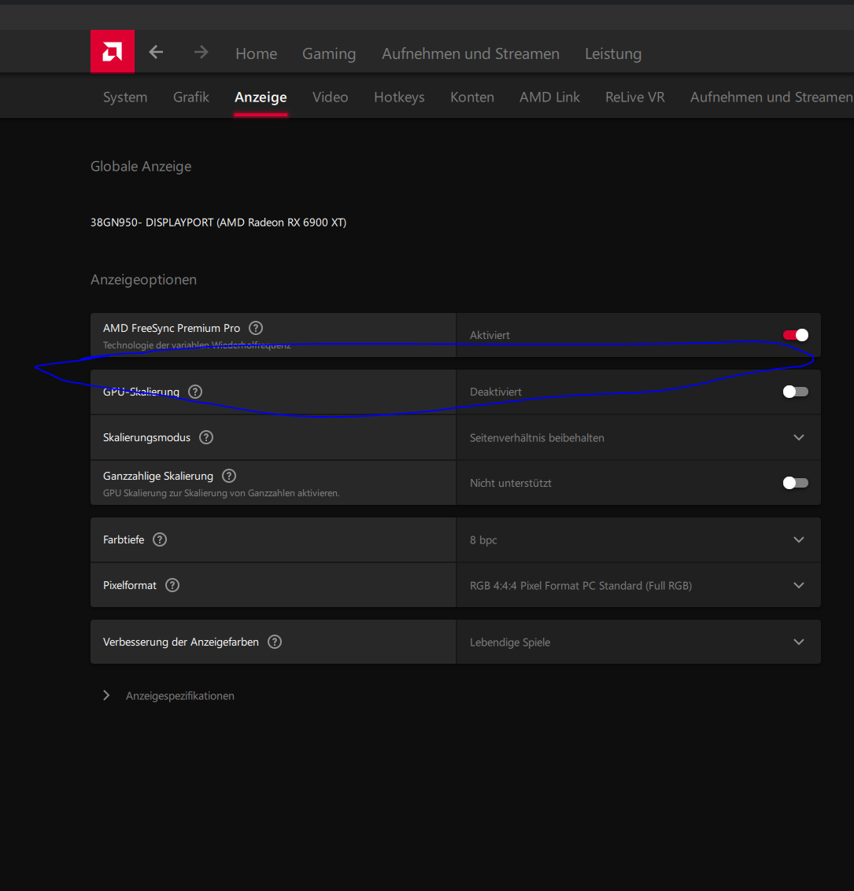This screenshot has width=854, height=891.
Task: Click the Nicht unterstützt status text
Action: [511, 483]
